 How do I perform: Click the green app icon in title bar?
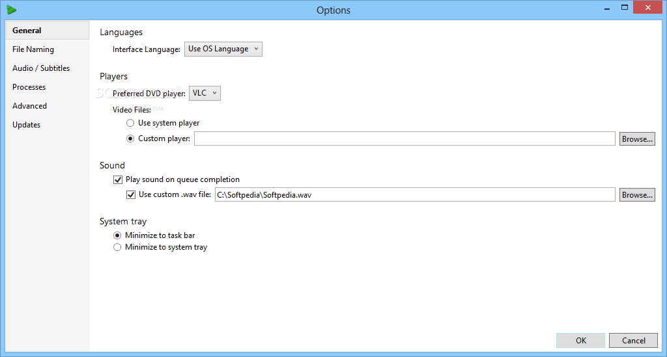click(12, 10)
